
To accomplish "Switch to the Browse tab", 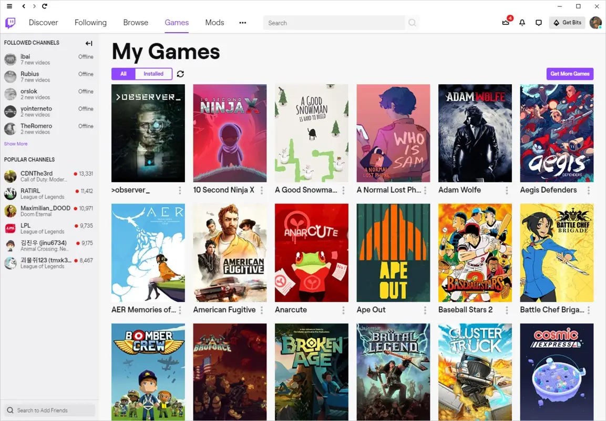I will [136, 23].
